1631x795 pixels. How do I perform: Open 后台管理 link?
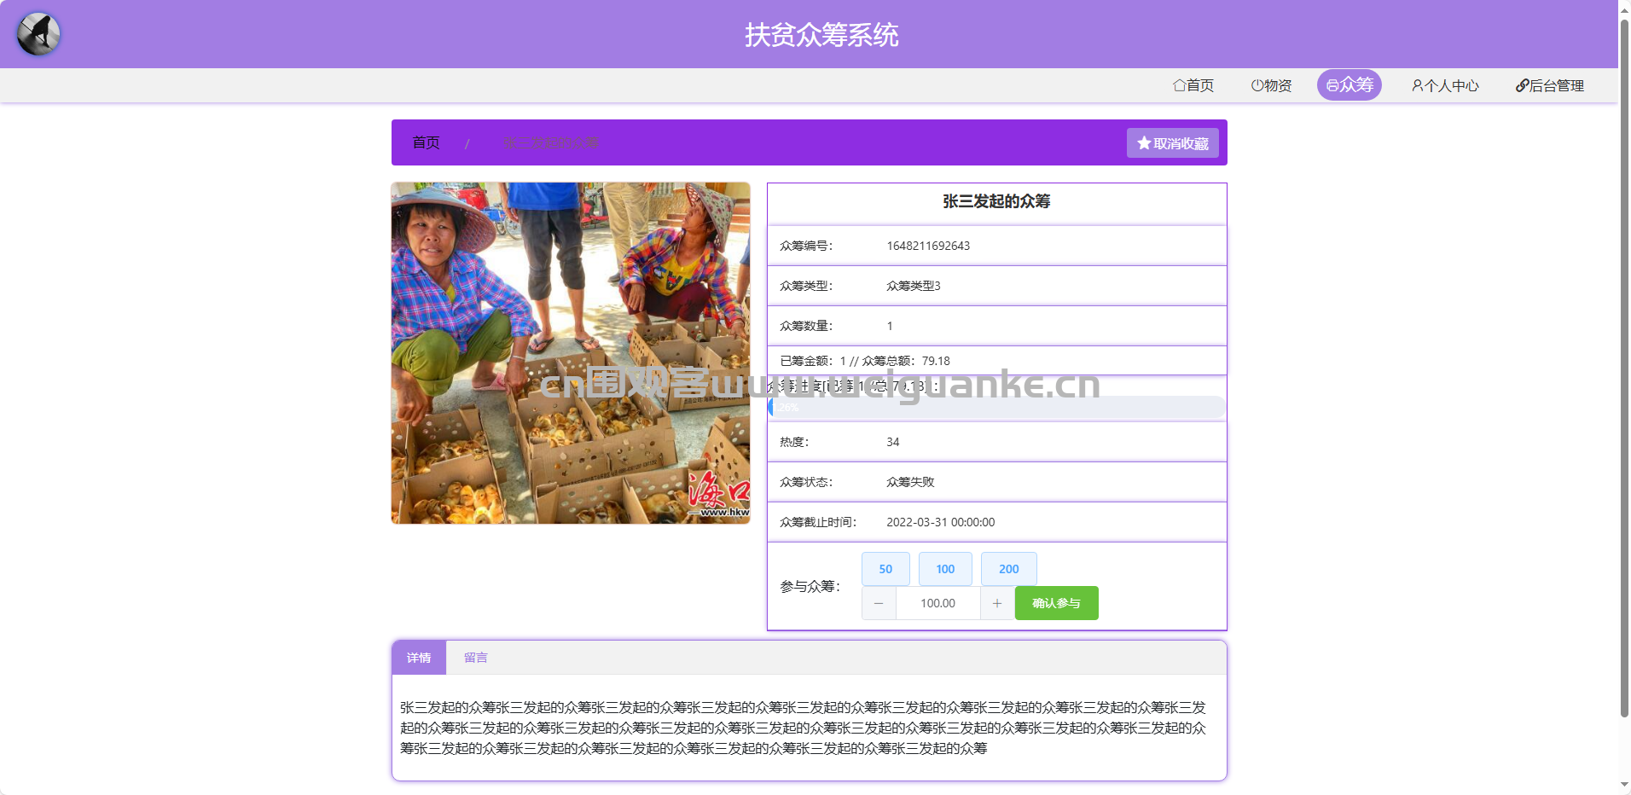coord(1549,85)
